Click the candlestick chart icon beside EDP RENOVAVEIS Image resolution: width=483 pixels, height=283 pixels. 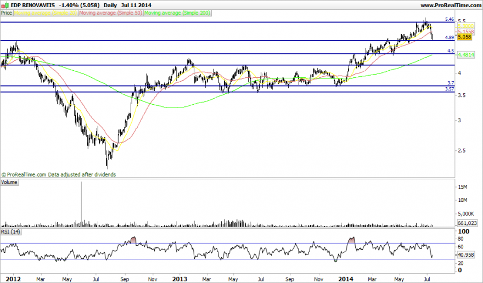coord(5,5)
